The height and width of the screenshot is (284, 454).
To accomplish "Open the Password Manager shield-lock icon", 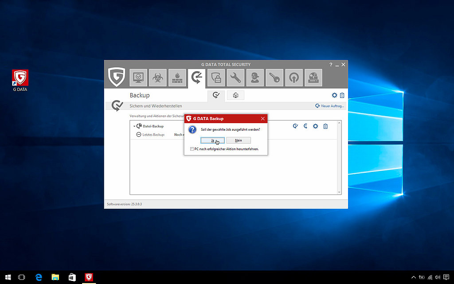I will coord(216,78).
